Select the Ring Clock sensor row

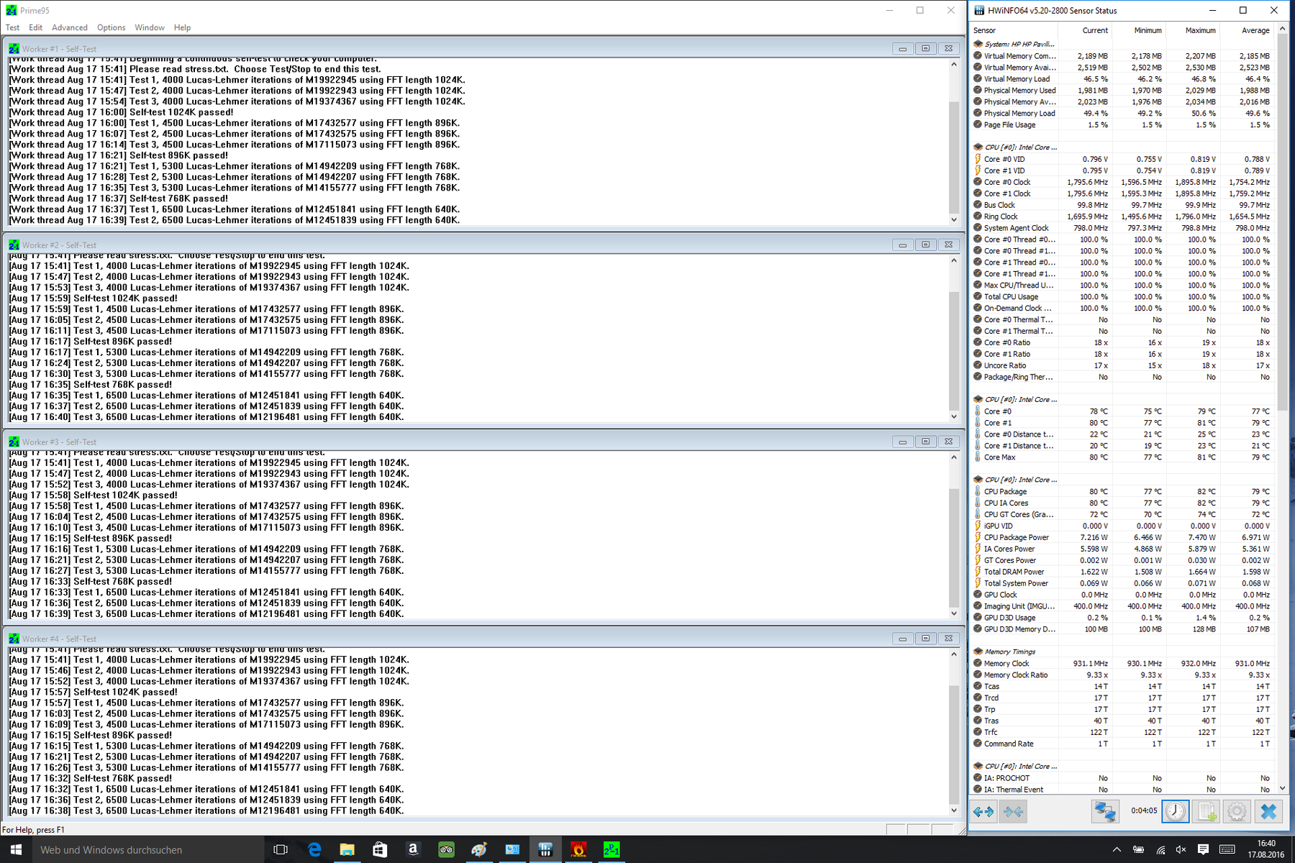[1122, 216]
